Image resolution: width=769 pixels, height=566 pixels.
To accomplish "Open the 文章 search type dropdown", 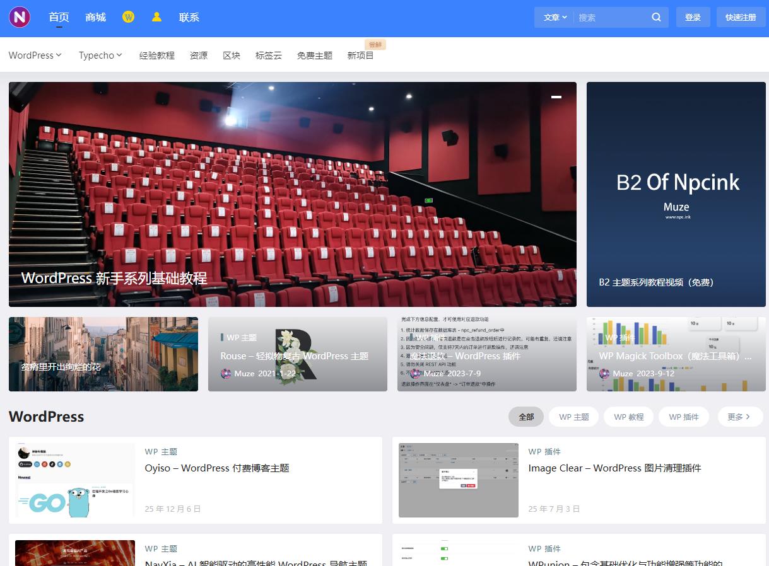I will pos(555,17).
